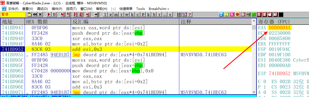The height and width of the screenshot is (97, 309).
Task: Click the purple appearance grid icon
Action: 184,14
